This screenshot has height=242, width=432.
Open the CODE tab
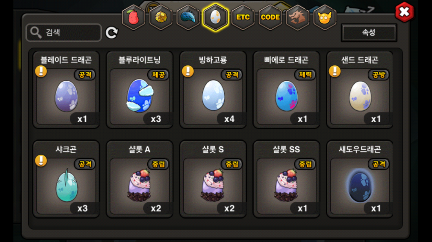click(x=270, y=17)
